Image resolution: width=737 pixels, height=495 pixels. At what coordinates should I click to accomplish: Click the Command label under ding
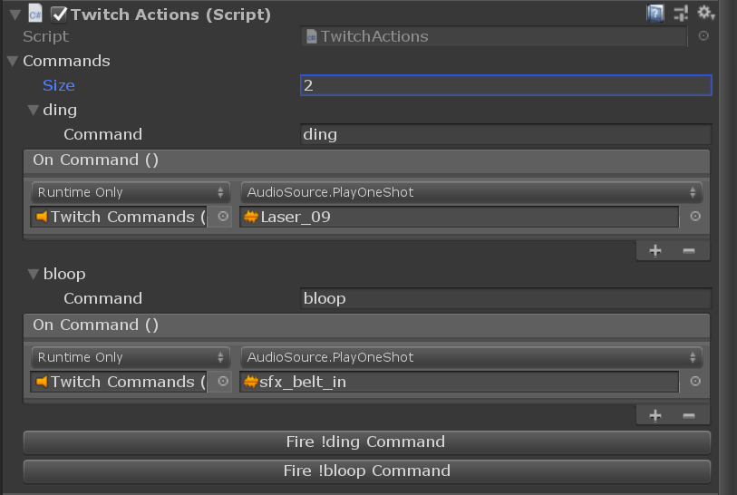(x=103, y=134)
